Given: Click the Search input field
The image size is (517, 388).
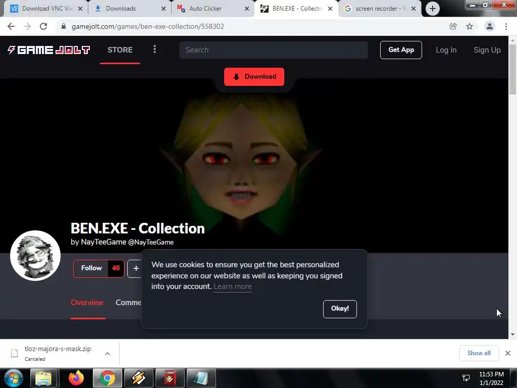Looking at the screenshot, I should pos(273,50).
